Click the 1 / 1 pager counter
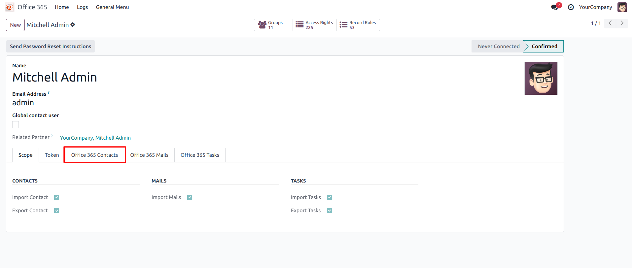Image resolution: width=632 pixels, height=268 pixels. coord(596,23)
